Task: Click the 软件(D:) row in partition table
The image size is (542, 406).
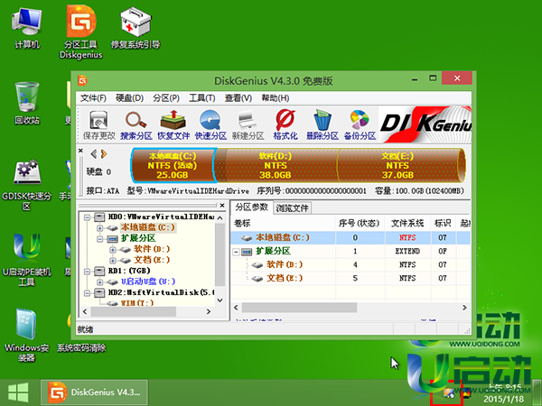Action: (x=350, y=264)
